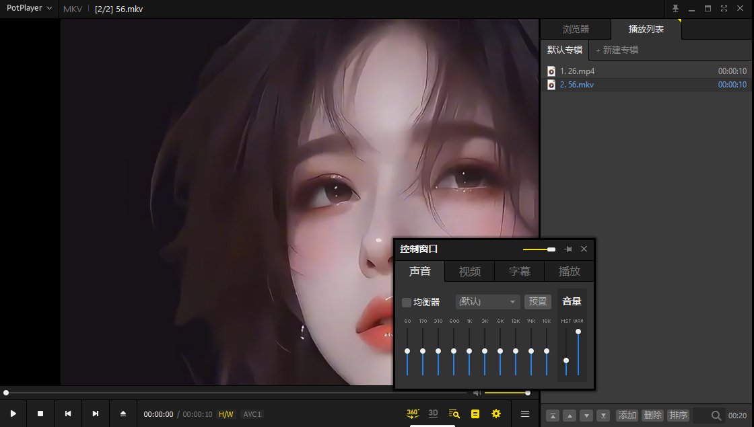Open the 浏览器 tab

tap(576, 30)
